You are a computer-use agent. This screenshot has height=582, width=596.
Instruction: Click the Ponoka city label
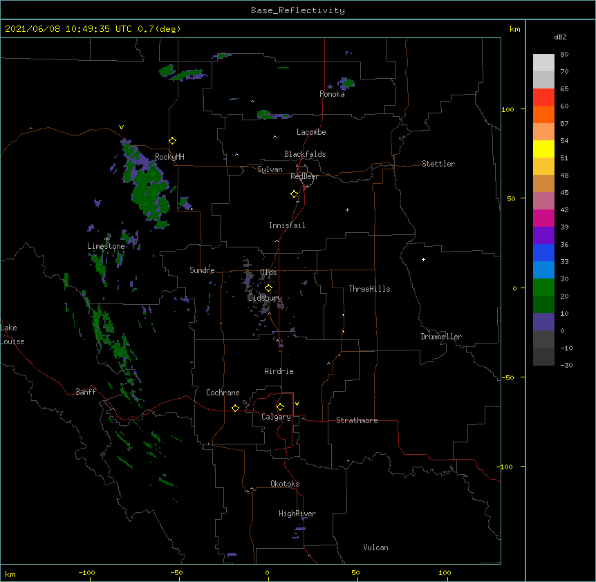(x=332, y=94)
